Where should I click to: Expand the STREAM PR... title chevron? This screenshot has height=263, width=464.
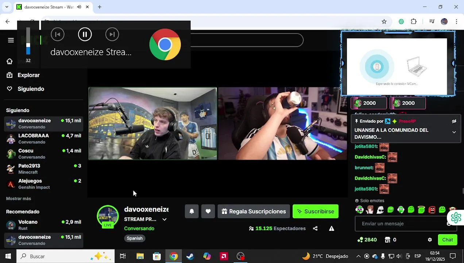[165, 220]
